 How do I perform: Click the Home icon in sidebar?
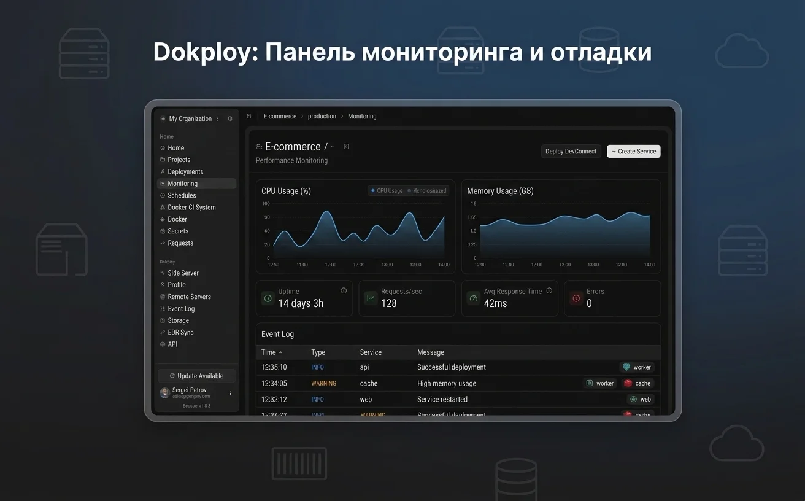pyautogui.click(x=163, y=148)
